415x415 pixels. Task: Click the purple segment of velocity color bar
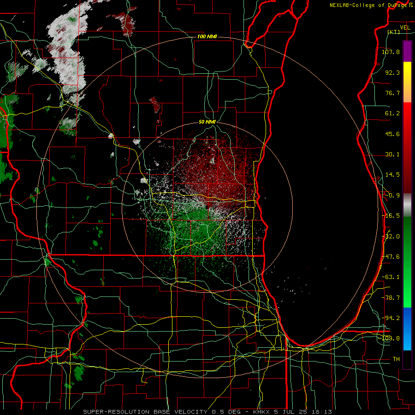tap(407, 51)
